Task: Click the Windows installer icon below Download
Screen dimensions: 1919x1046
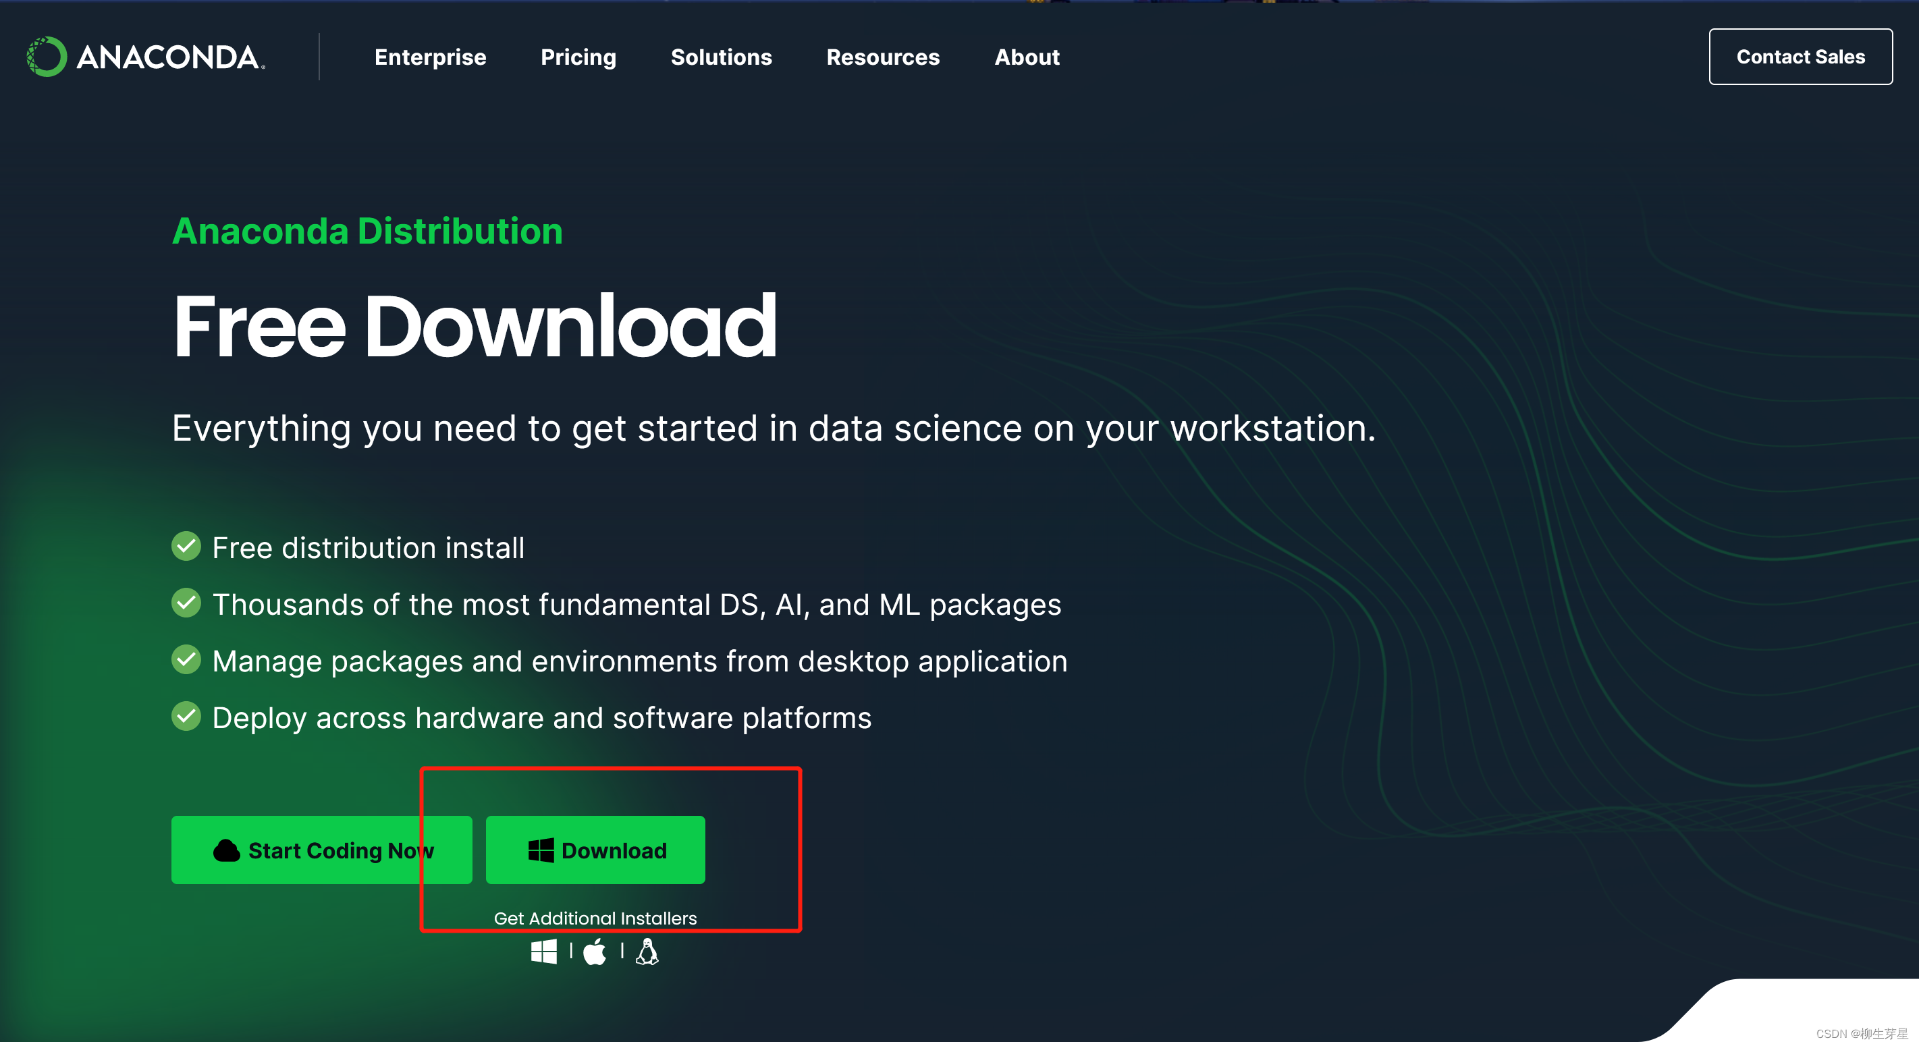Action: [544, 952]
